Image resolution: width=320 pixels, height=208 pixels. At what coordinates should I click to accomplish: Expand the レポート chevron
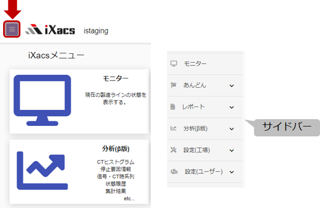click(231, 107)
